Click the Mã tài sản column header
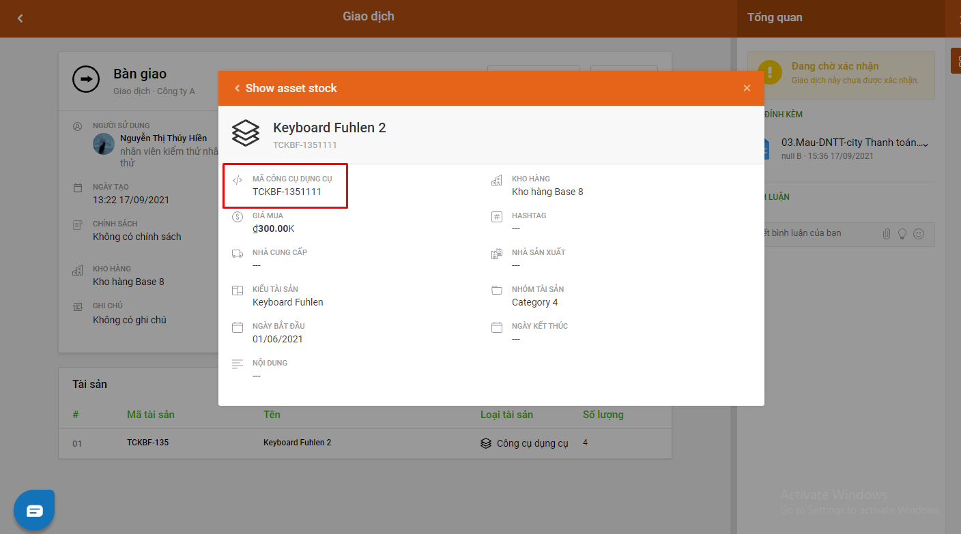This screenshot has height=534, width=961. click(x=151, y=415)
